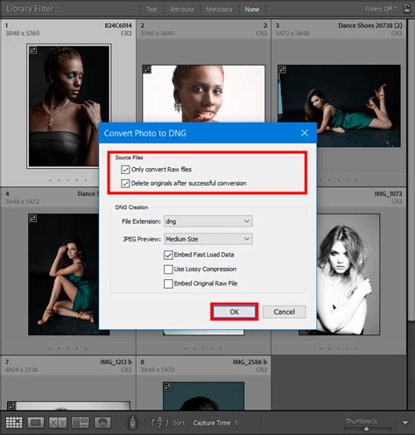The height and width of the screenshot is (435, 415).
Task: Expand toolbar options triangle menu
Action: point(405,423)
